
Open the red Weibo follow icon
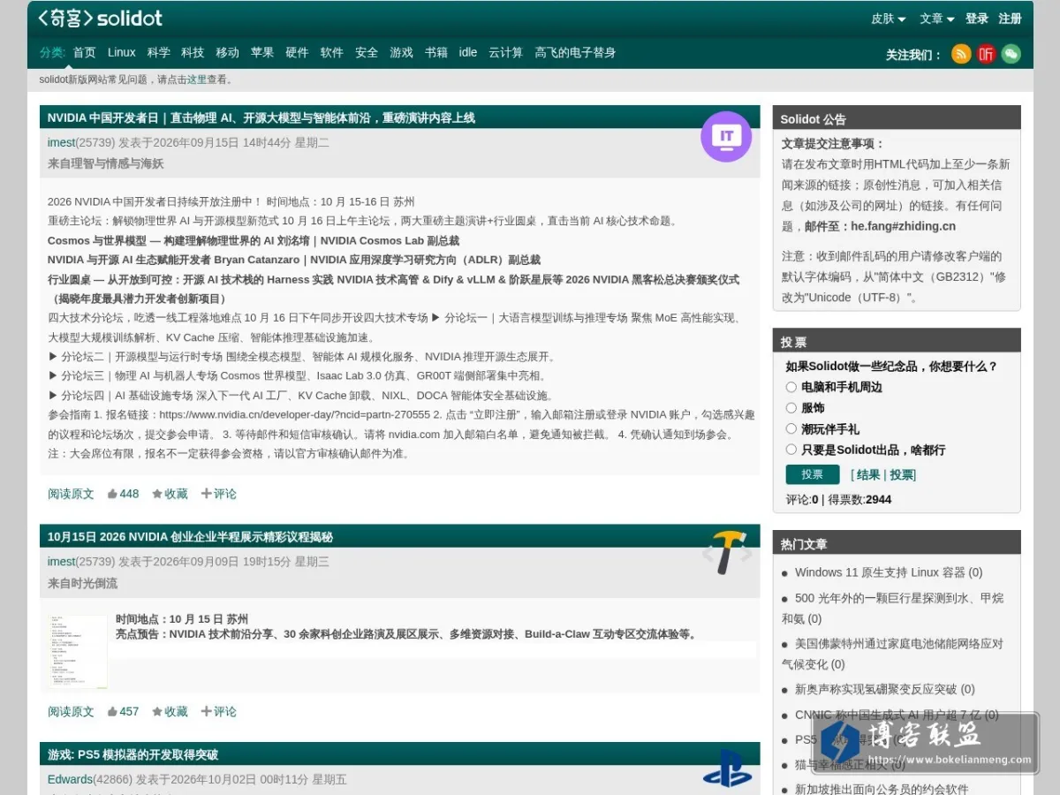[x=986, y=54]
